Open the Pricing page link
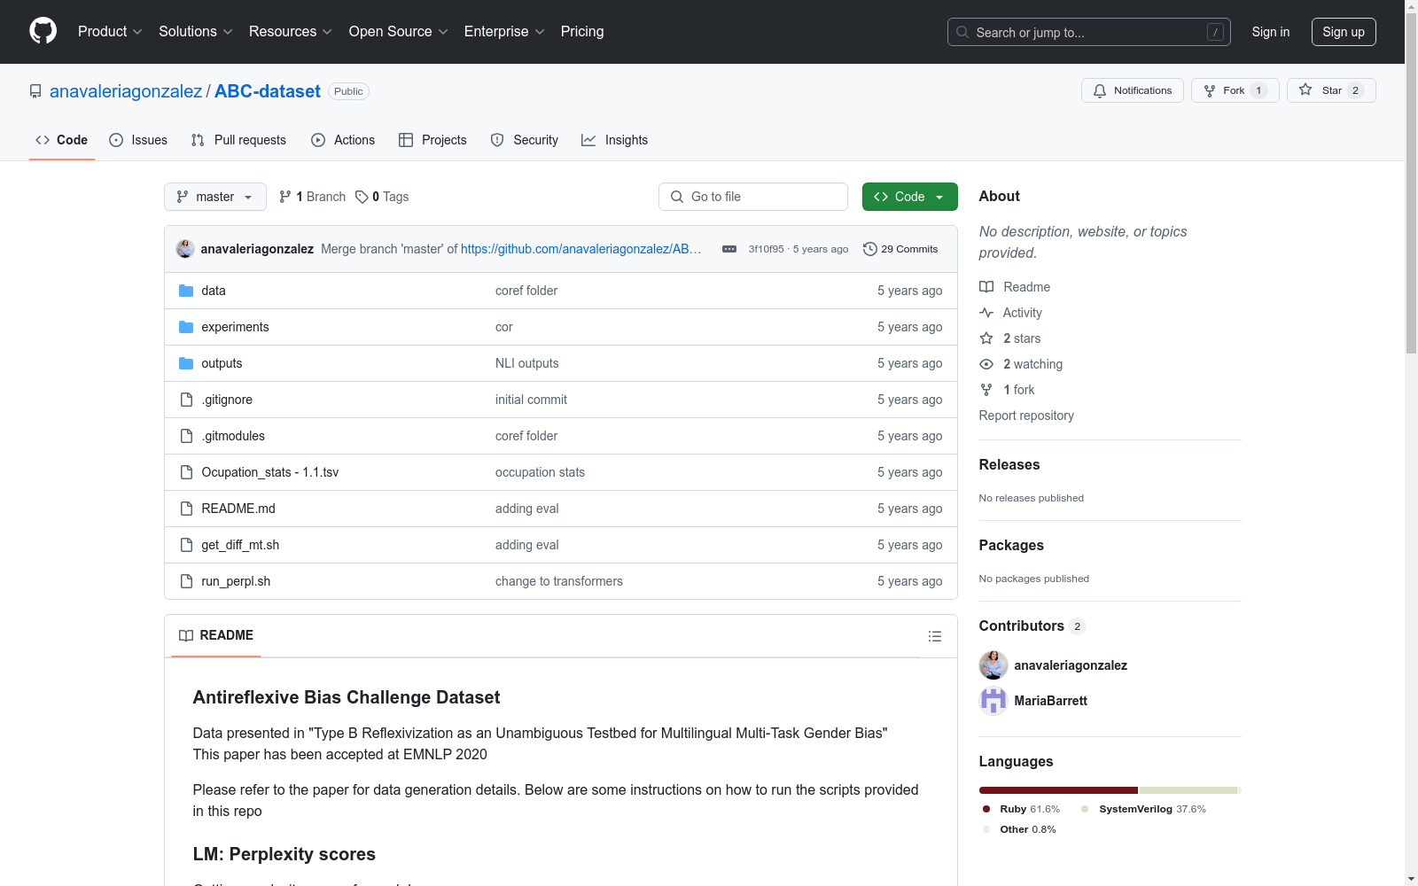Screen dimensions: 1418x886 582,32
